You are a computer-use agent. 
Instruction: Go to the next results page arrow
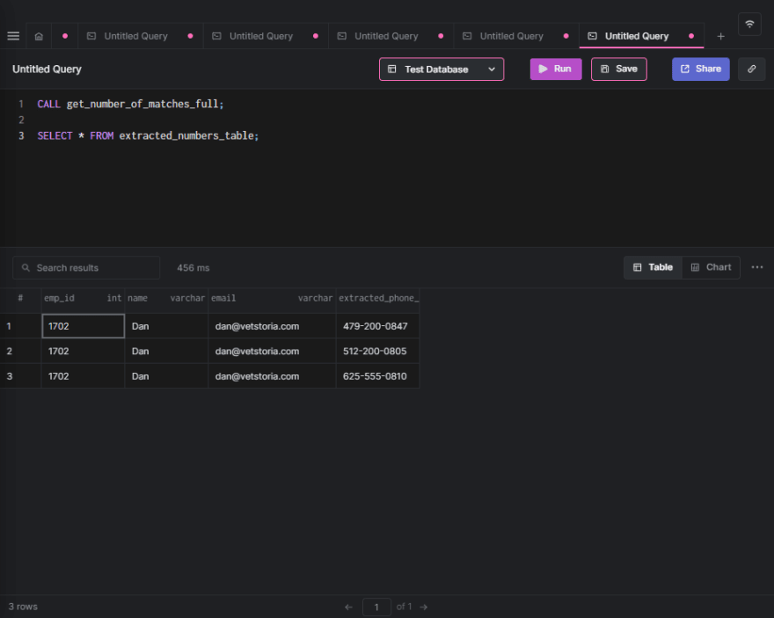[x=424, y=607]
